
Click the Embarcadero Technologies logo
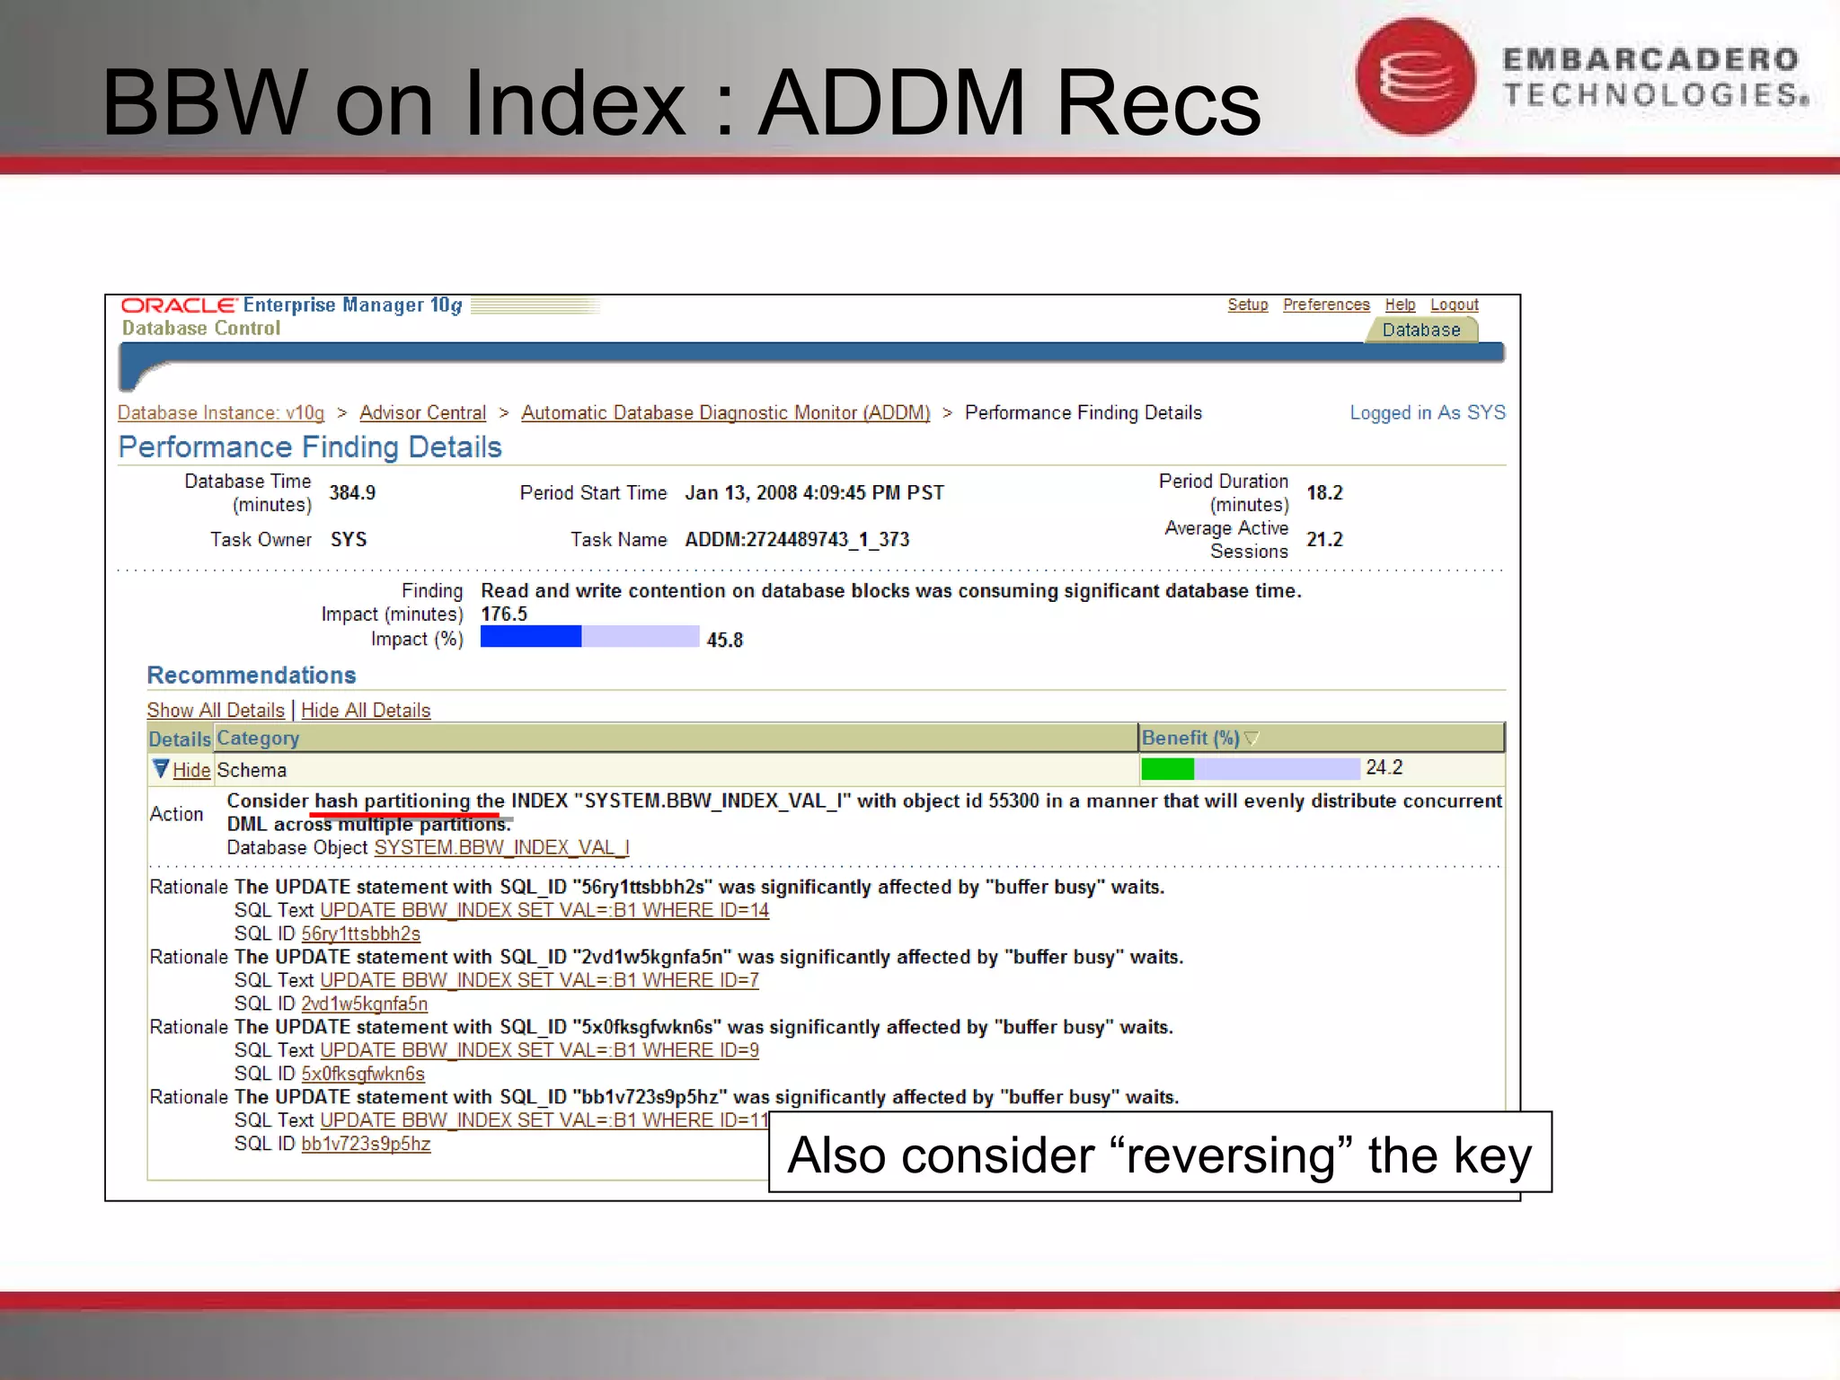[1581, 76]
